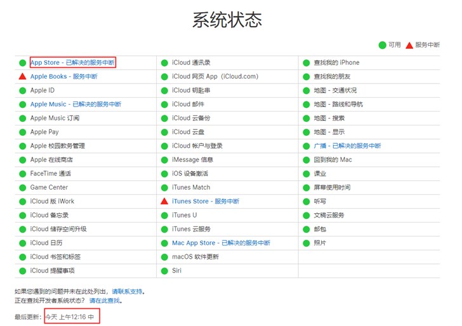Select the iTunes 云服务 text

coord(191,229)
